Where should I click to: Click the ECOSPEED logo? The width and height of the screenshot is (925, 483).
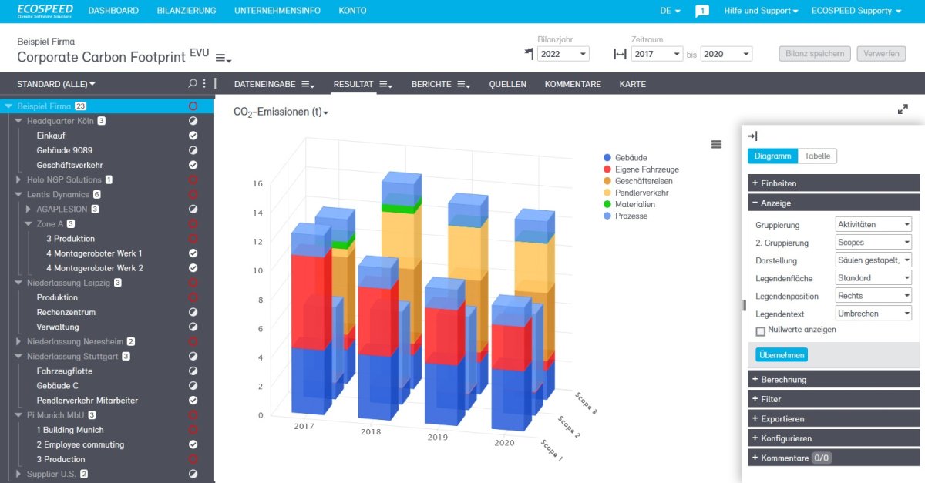click(45, 11)
